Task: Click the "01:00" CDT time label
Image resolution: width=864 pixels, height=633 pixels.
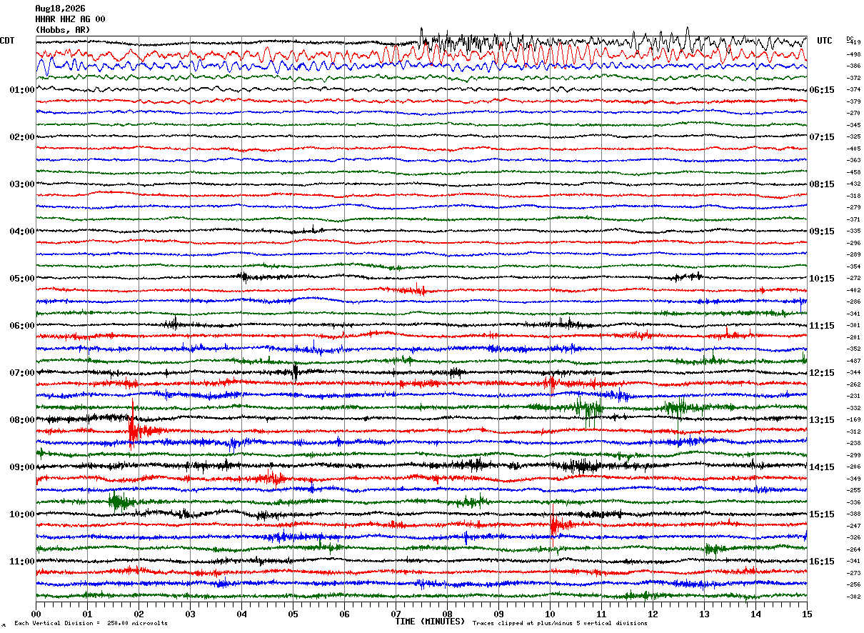Action: pyautogui.click(x=22, y=90)
